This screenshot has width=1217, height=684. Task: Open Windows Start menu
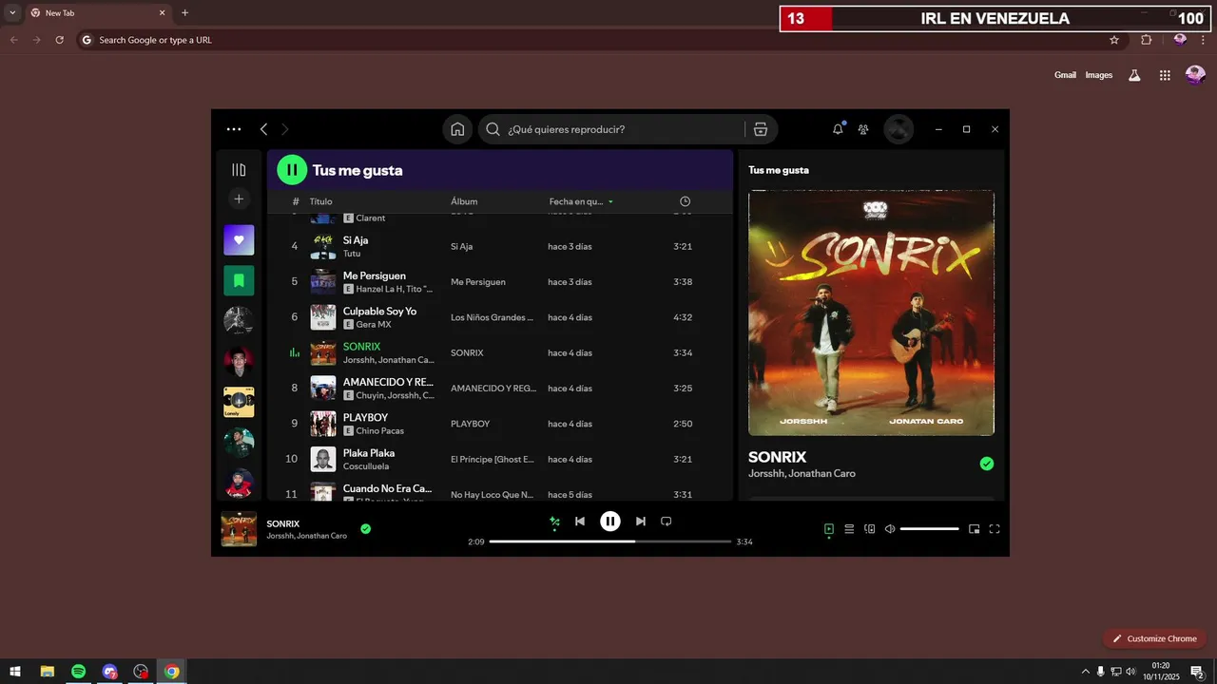[x=15, y=672]
